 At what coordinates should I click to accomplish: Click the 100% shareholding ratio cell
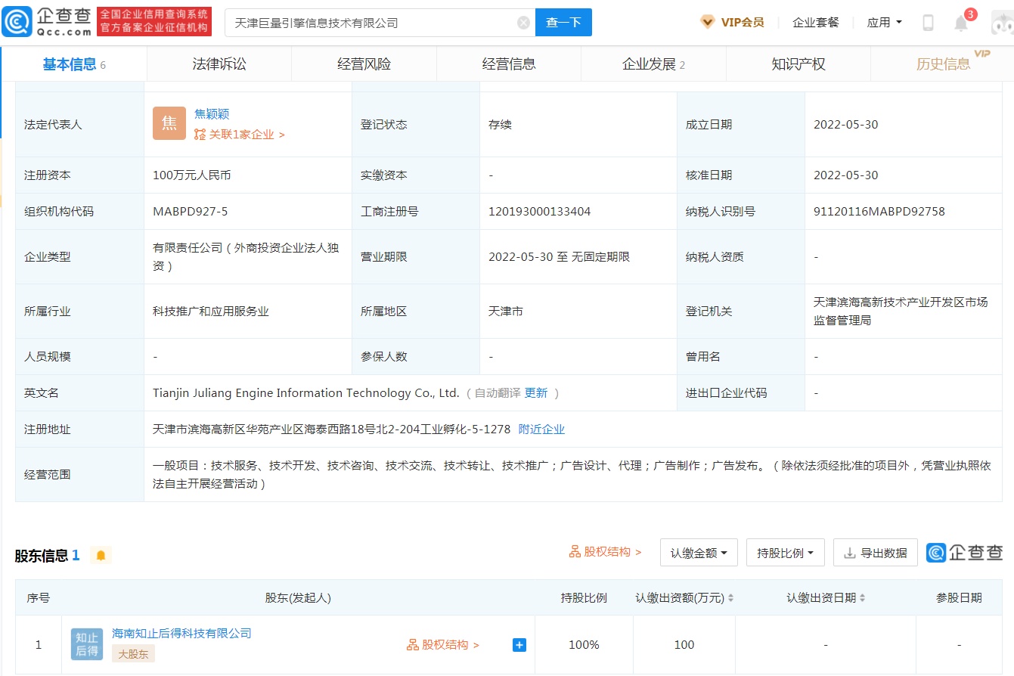[584, 645]
